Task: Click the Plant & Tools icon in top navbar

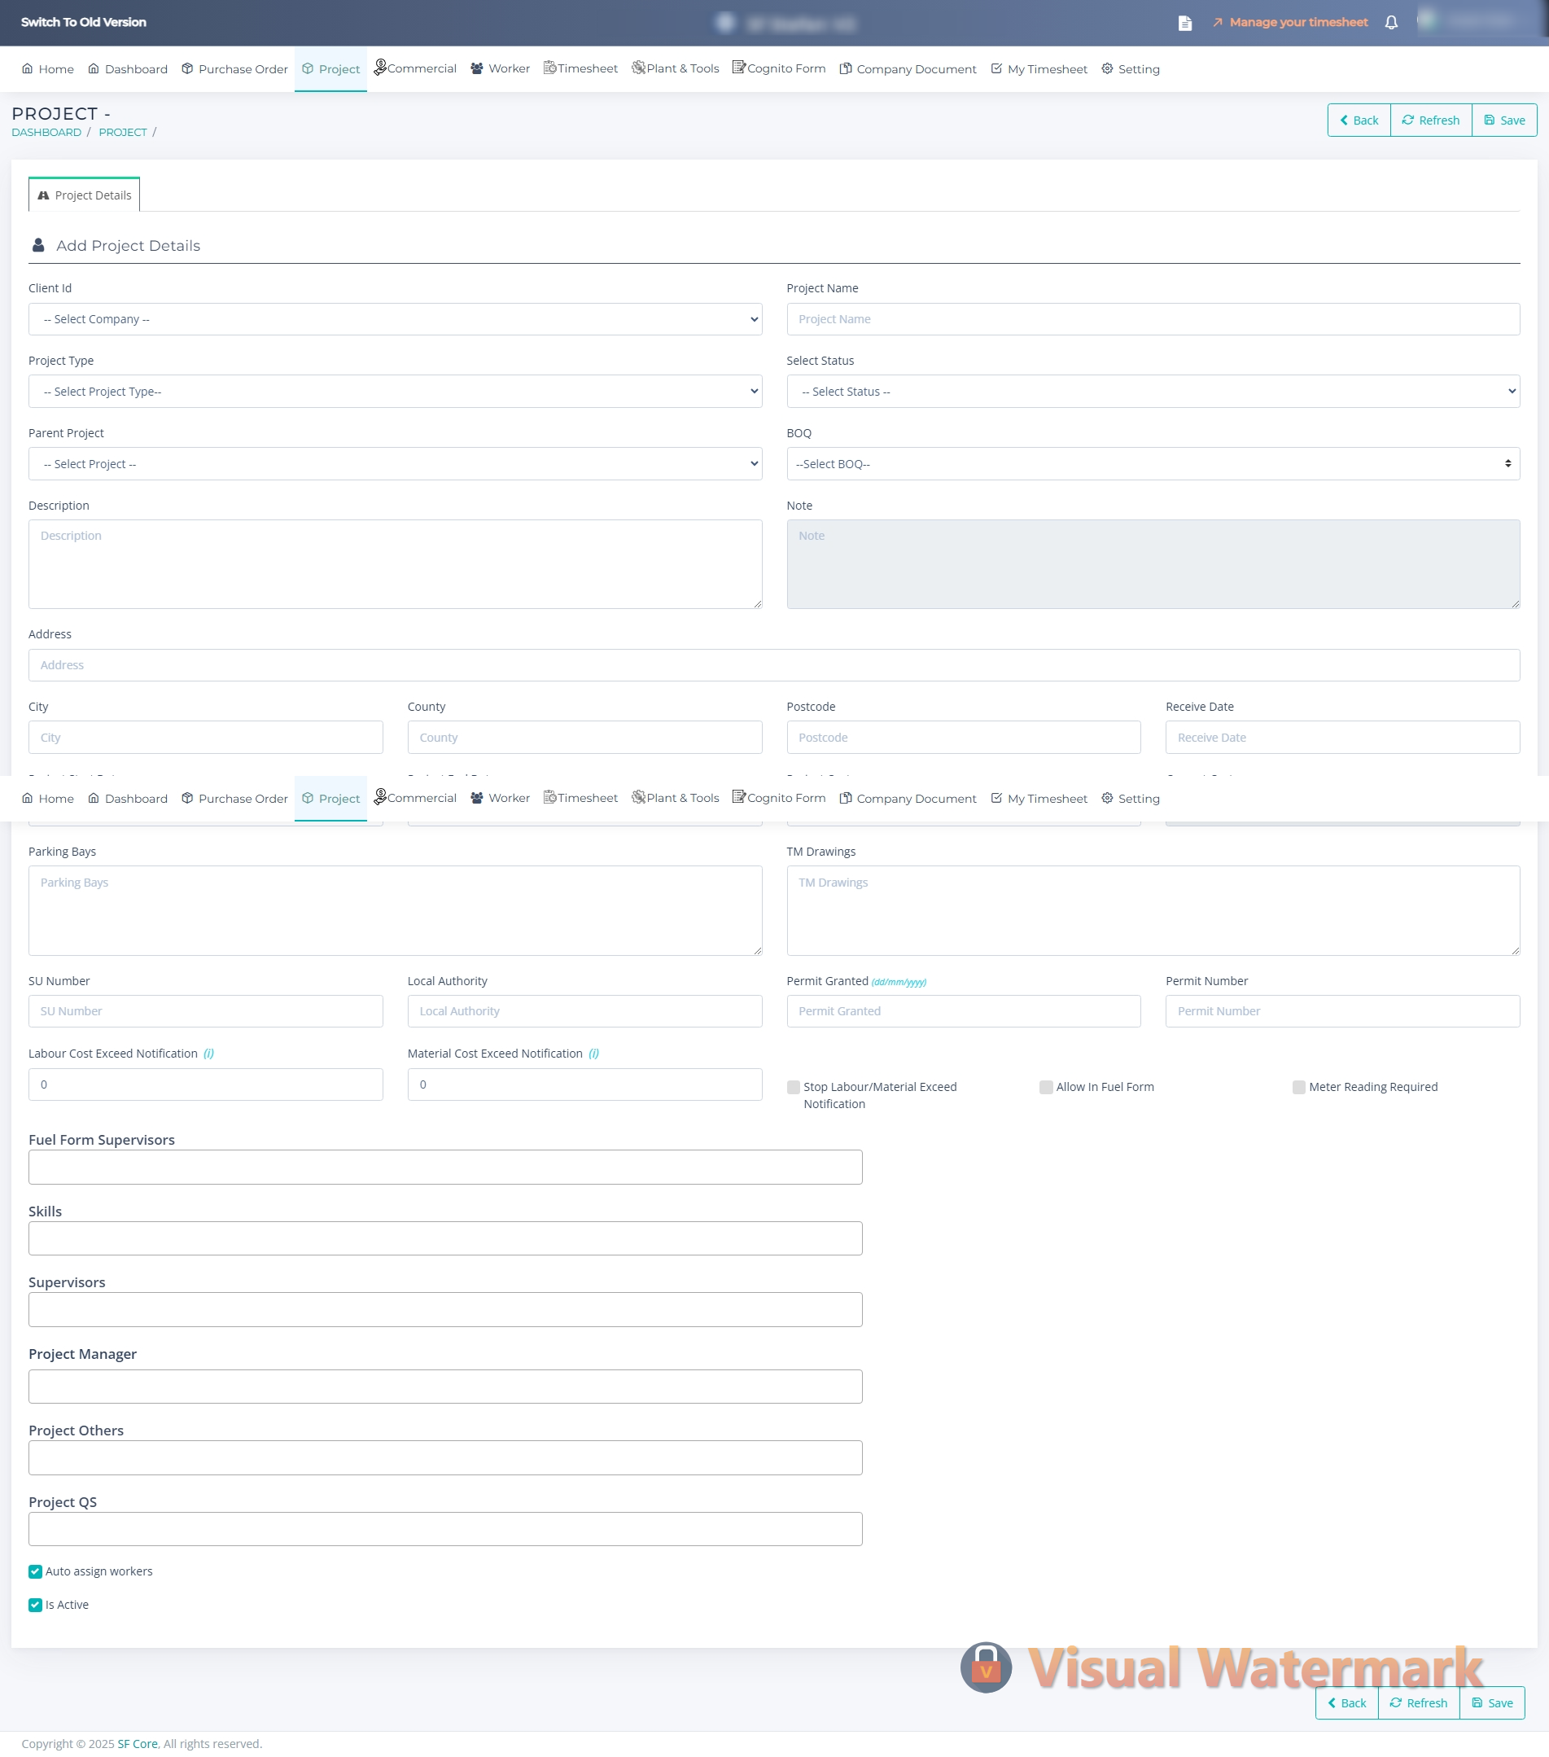Action: pos(639,68)
